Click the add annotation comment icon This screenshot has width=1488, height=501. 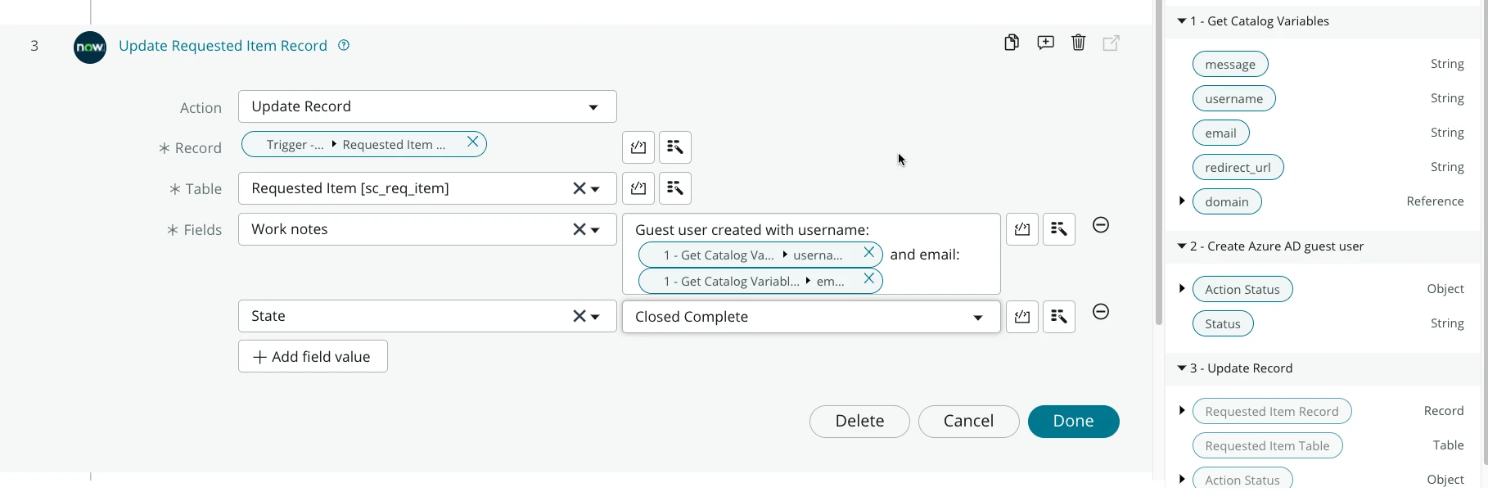tap(1045, 43)
